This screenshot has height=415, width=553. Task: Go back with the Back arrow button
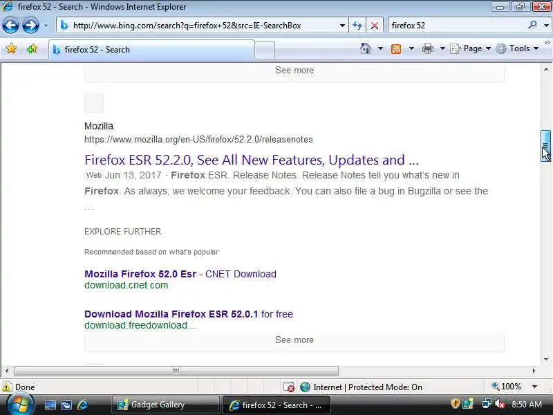[10, 26]
